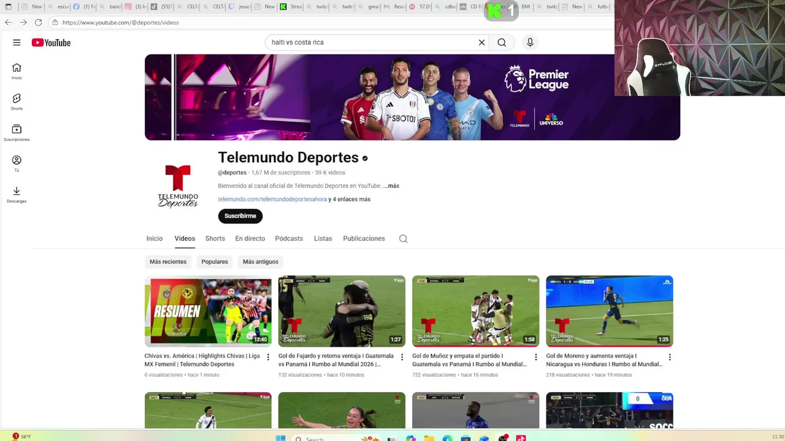
Task: Open options menu for Chivas vs. América video
Action: (x=268, y=357)
